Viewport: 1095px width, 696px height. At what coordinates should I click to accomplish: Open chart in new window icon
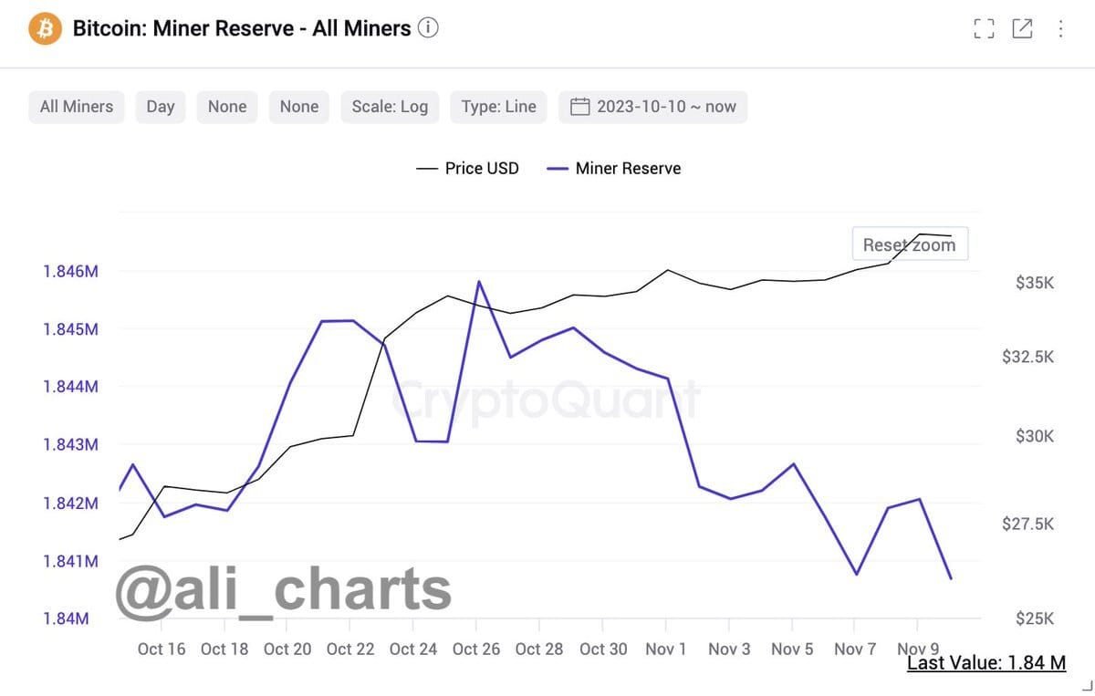[x=1022, y=29]
